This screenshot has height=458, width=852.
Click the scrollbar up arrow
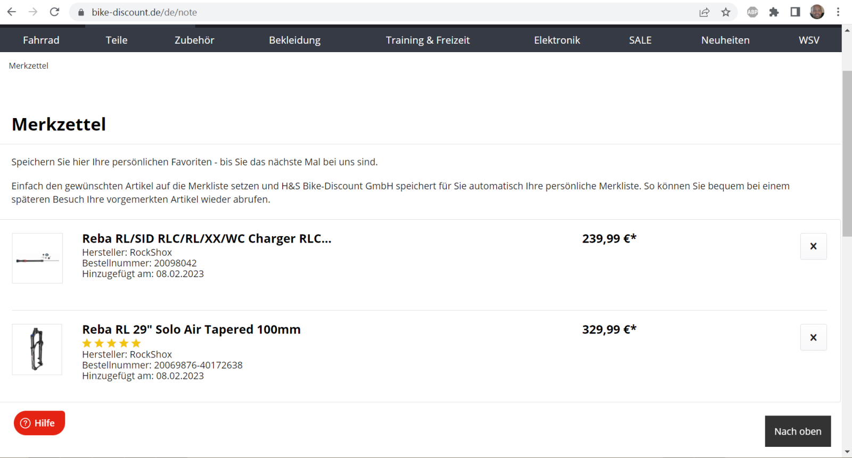(x=847, y=30)
